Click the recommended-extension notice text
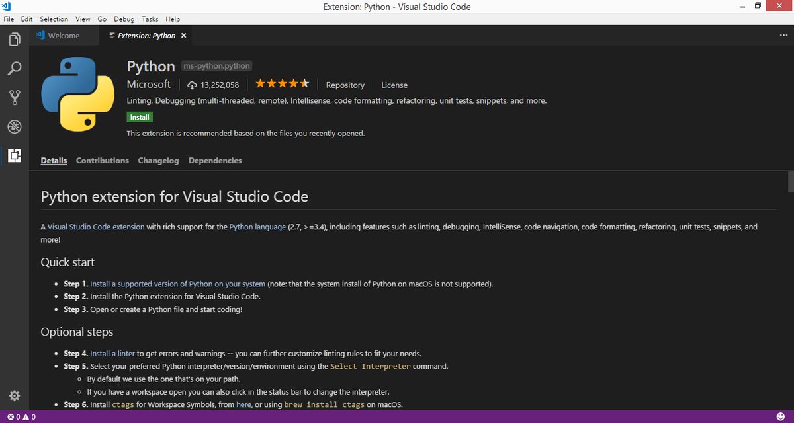This screenshot has height=423, width=794. tap(245, 133)
